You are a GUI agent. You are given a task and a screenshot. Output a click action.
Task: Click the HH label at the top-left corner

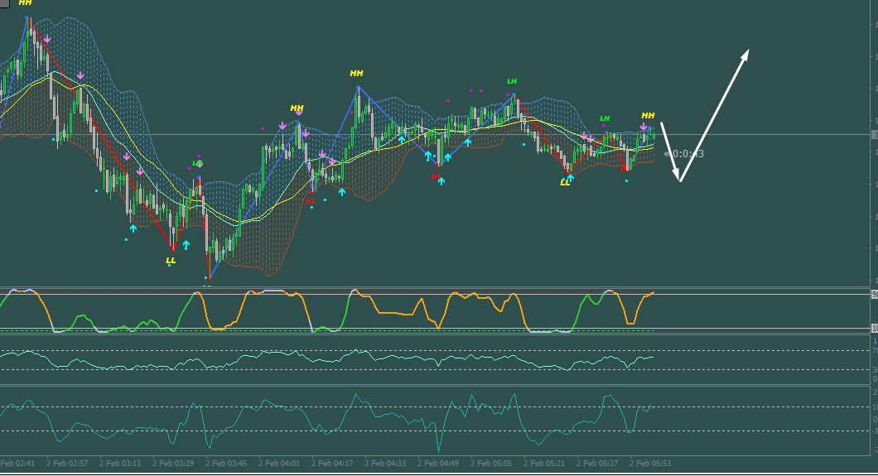click(25, 2)
